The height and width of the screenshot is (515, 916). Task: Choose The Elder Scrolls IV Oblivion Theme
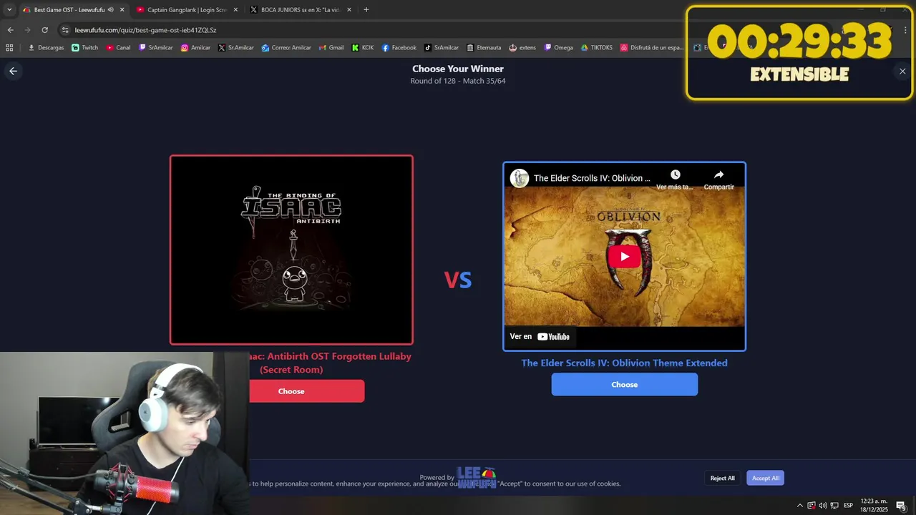pyautogui.click(x=625, y=384)
